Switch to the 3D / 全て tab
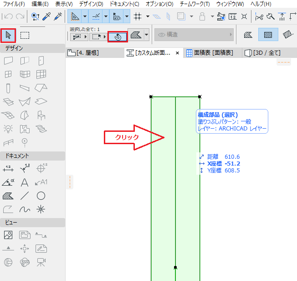Viewport: 297px width, 281px height. 262,53
